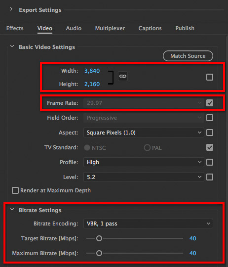Screen dimensions: 228x267
Task: Expand the Export Settings section
Action: click(x=11, y=9)
